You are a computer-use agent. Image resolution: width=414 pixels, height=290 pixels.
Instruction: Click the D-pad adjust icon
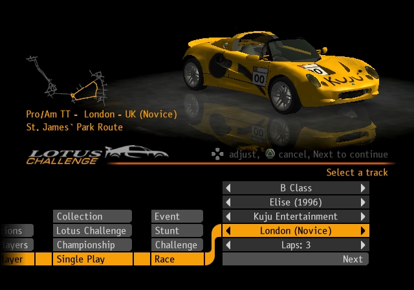click(217, 154)
